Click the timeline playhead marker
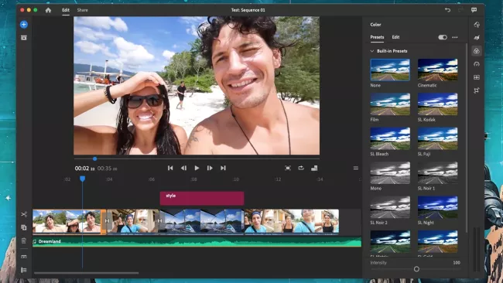503x283 pixels. point(83,179)
